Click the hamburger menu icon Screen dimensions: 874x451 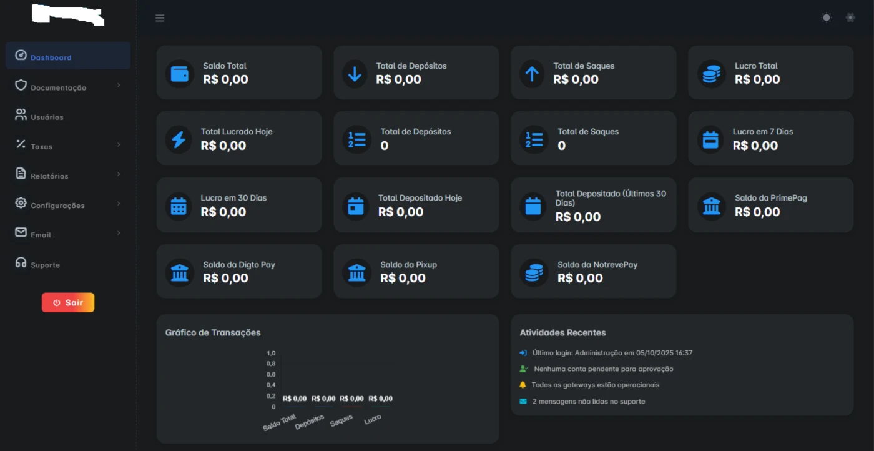(x=160, y=18)
